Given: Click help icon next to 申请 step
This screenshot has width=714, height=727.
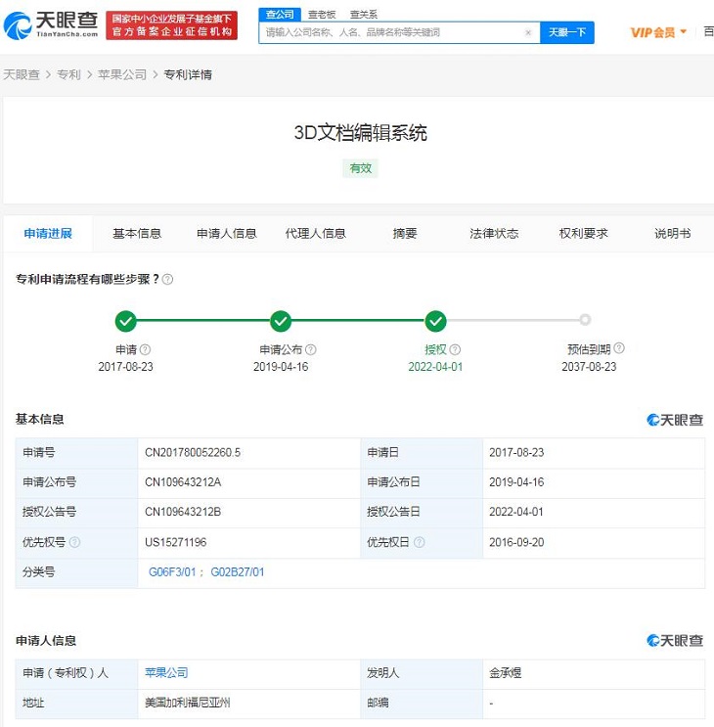Looking at the screenshot, I should pyautogui.click(x=146, y=349).
